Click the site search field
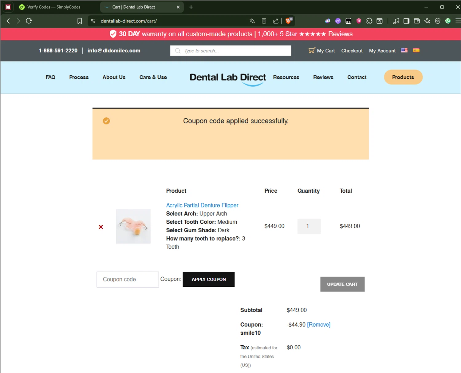 [231, 51]
